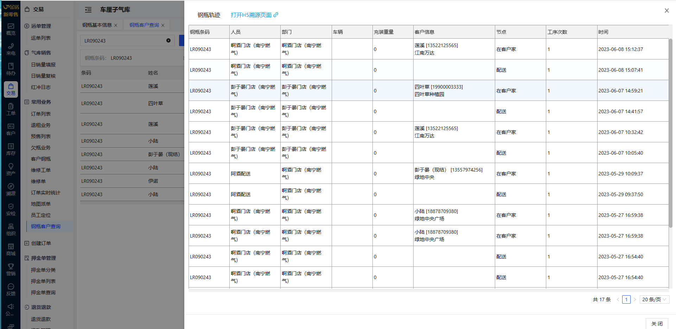
Task: Select 钢瓶客户查询 in the side menu
Action: 46,226
